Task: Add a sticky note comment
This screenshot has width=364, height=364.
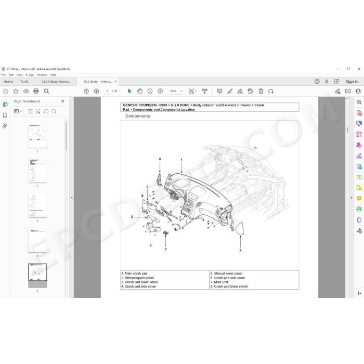Action: [x=219, y=91]
